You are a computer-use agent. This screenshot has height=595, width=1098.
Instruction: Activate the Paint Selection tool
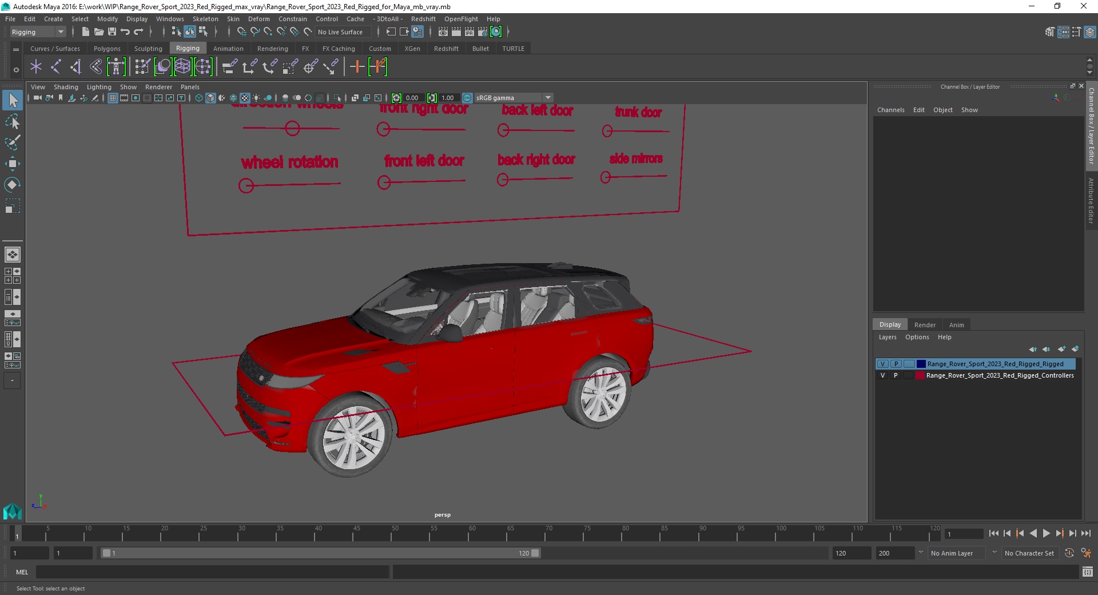[x=13, y=142]
